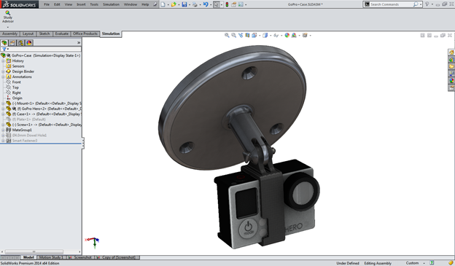455x266 pixels.
Task: Save the assembly with the floppy icon
Action: point(184,4)
